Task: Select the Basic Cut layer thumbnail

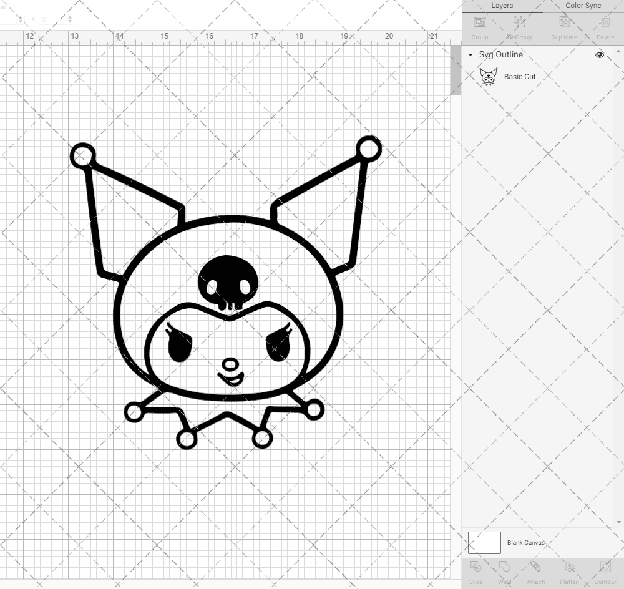Action: point(489,77)
